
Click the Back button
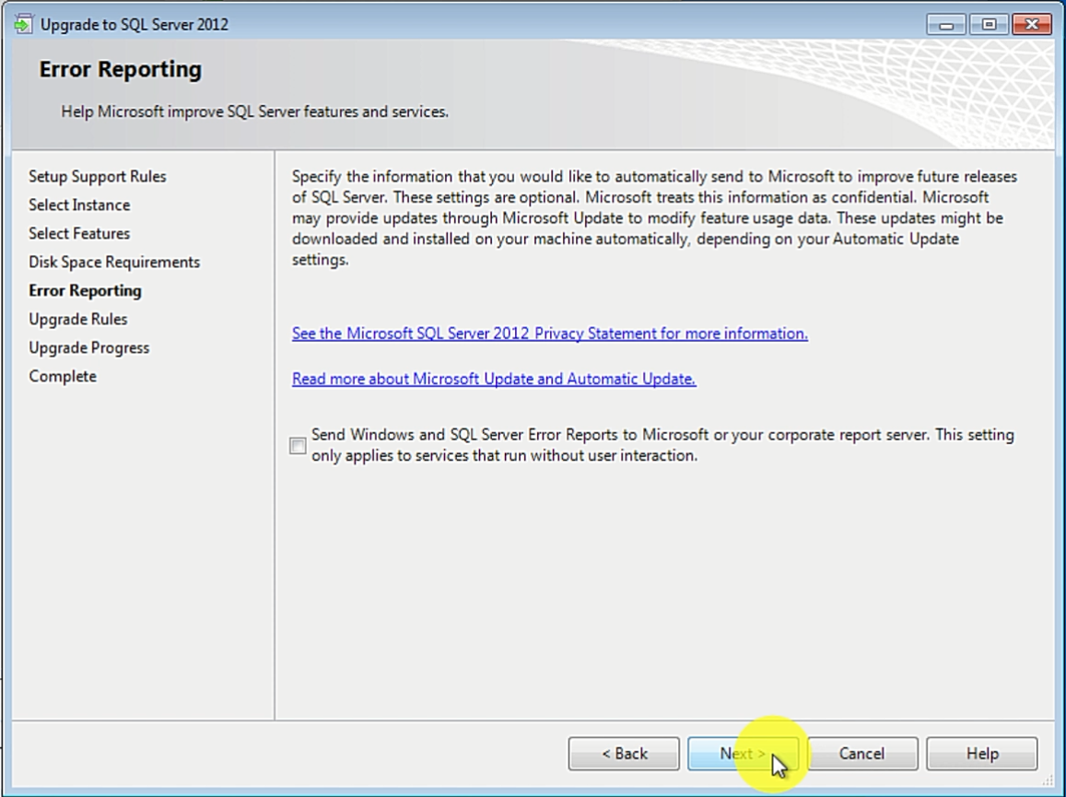click(624, 754)
